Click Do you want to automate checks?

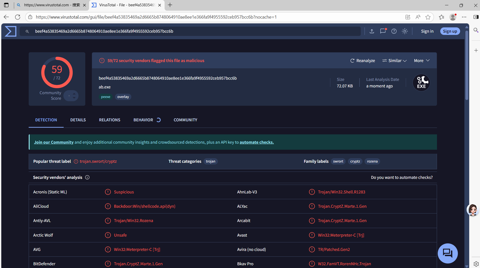[x=402, y=177]
